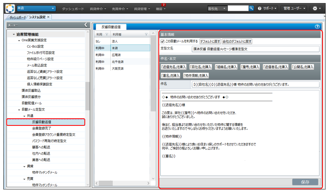Open 媒体反響取込
Screen dimensions: 329x192
click(31, 90)
